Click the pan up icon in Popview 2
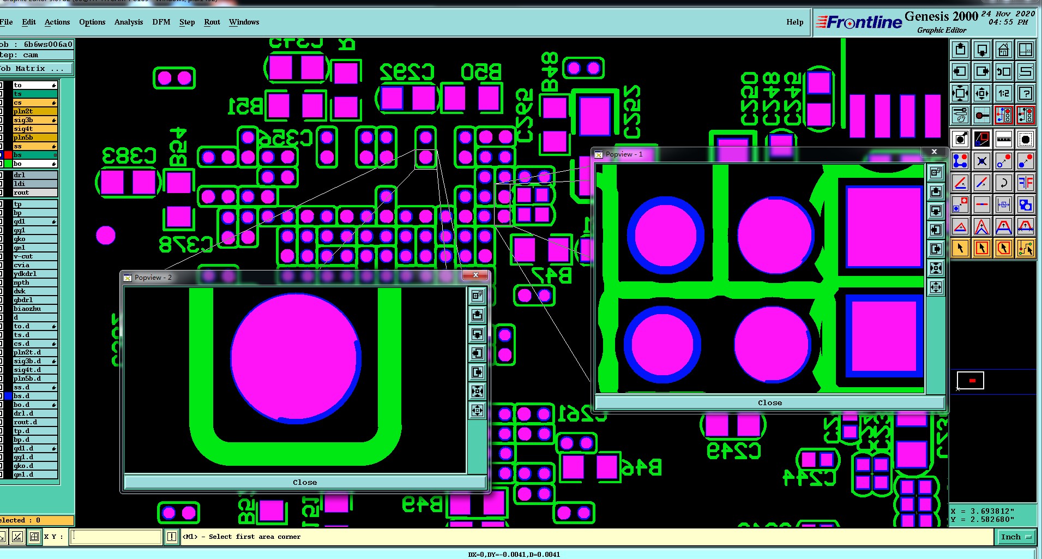The height and width of the screenshot is (559, 1042). click(x=477, y=315)
